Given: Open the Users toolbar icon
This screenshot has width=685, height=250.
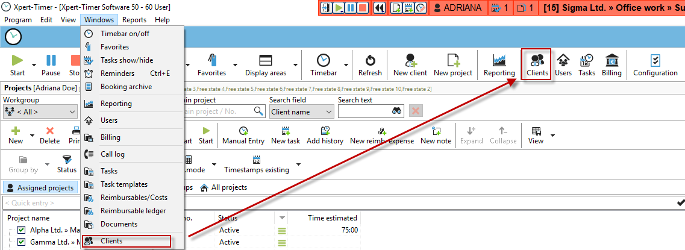Looking at the screenshot, I should click(563, 64).
